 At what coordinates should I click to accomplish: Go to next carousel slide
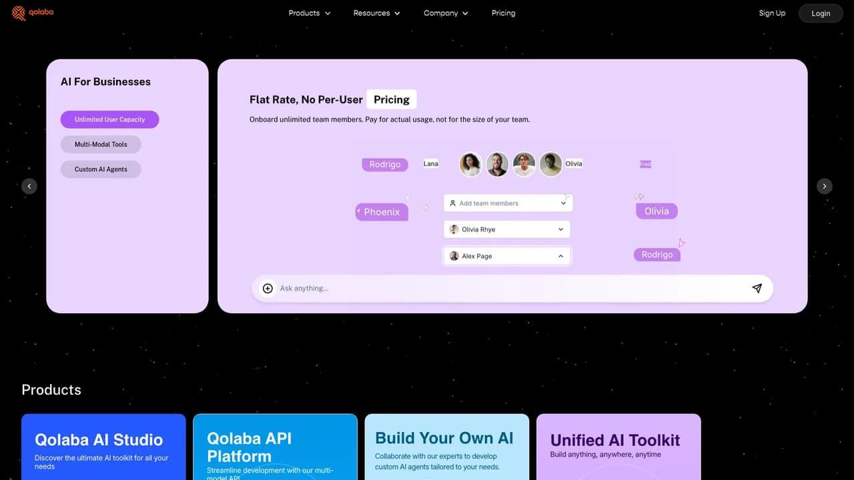tap(825, 186)
